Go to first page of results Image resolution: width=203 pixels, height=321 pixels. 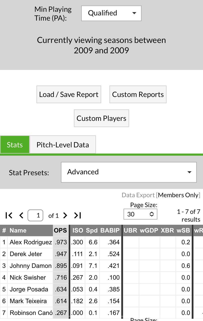(x=9, y=215)
